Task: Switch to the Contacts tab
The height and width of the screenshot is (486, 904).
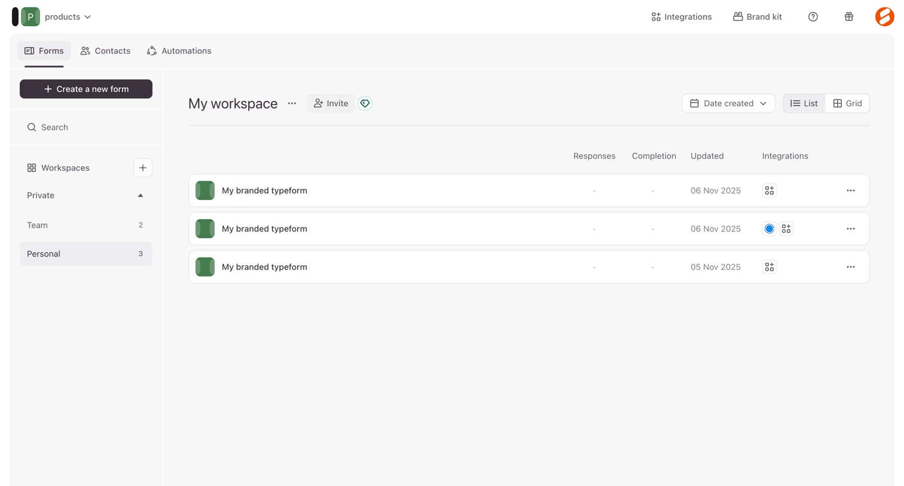Action: tap(105, 51)
